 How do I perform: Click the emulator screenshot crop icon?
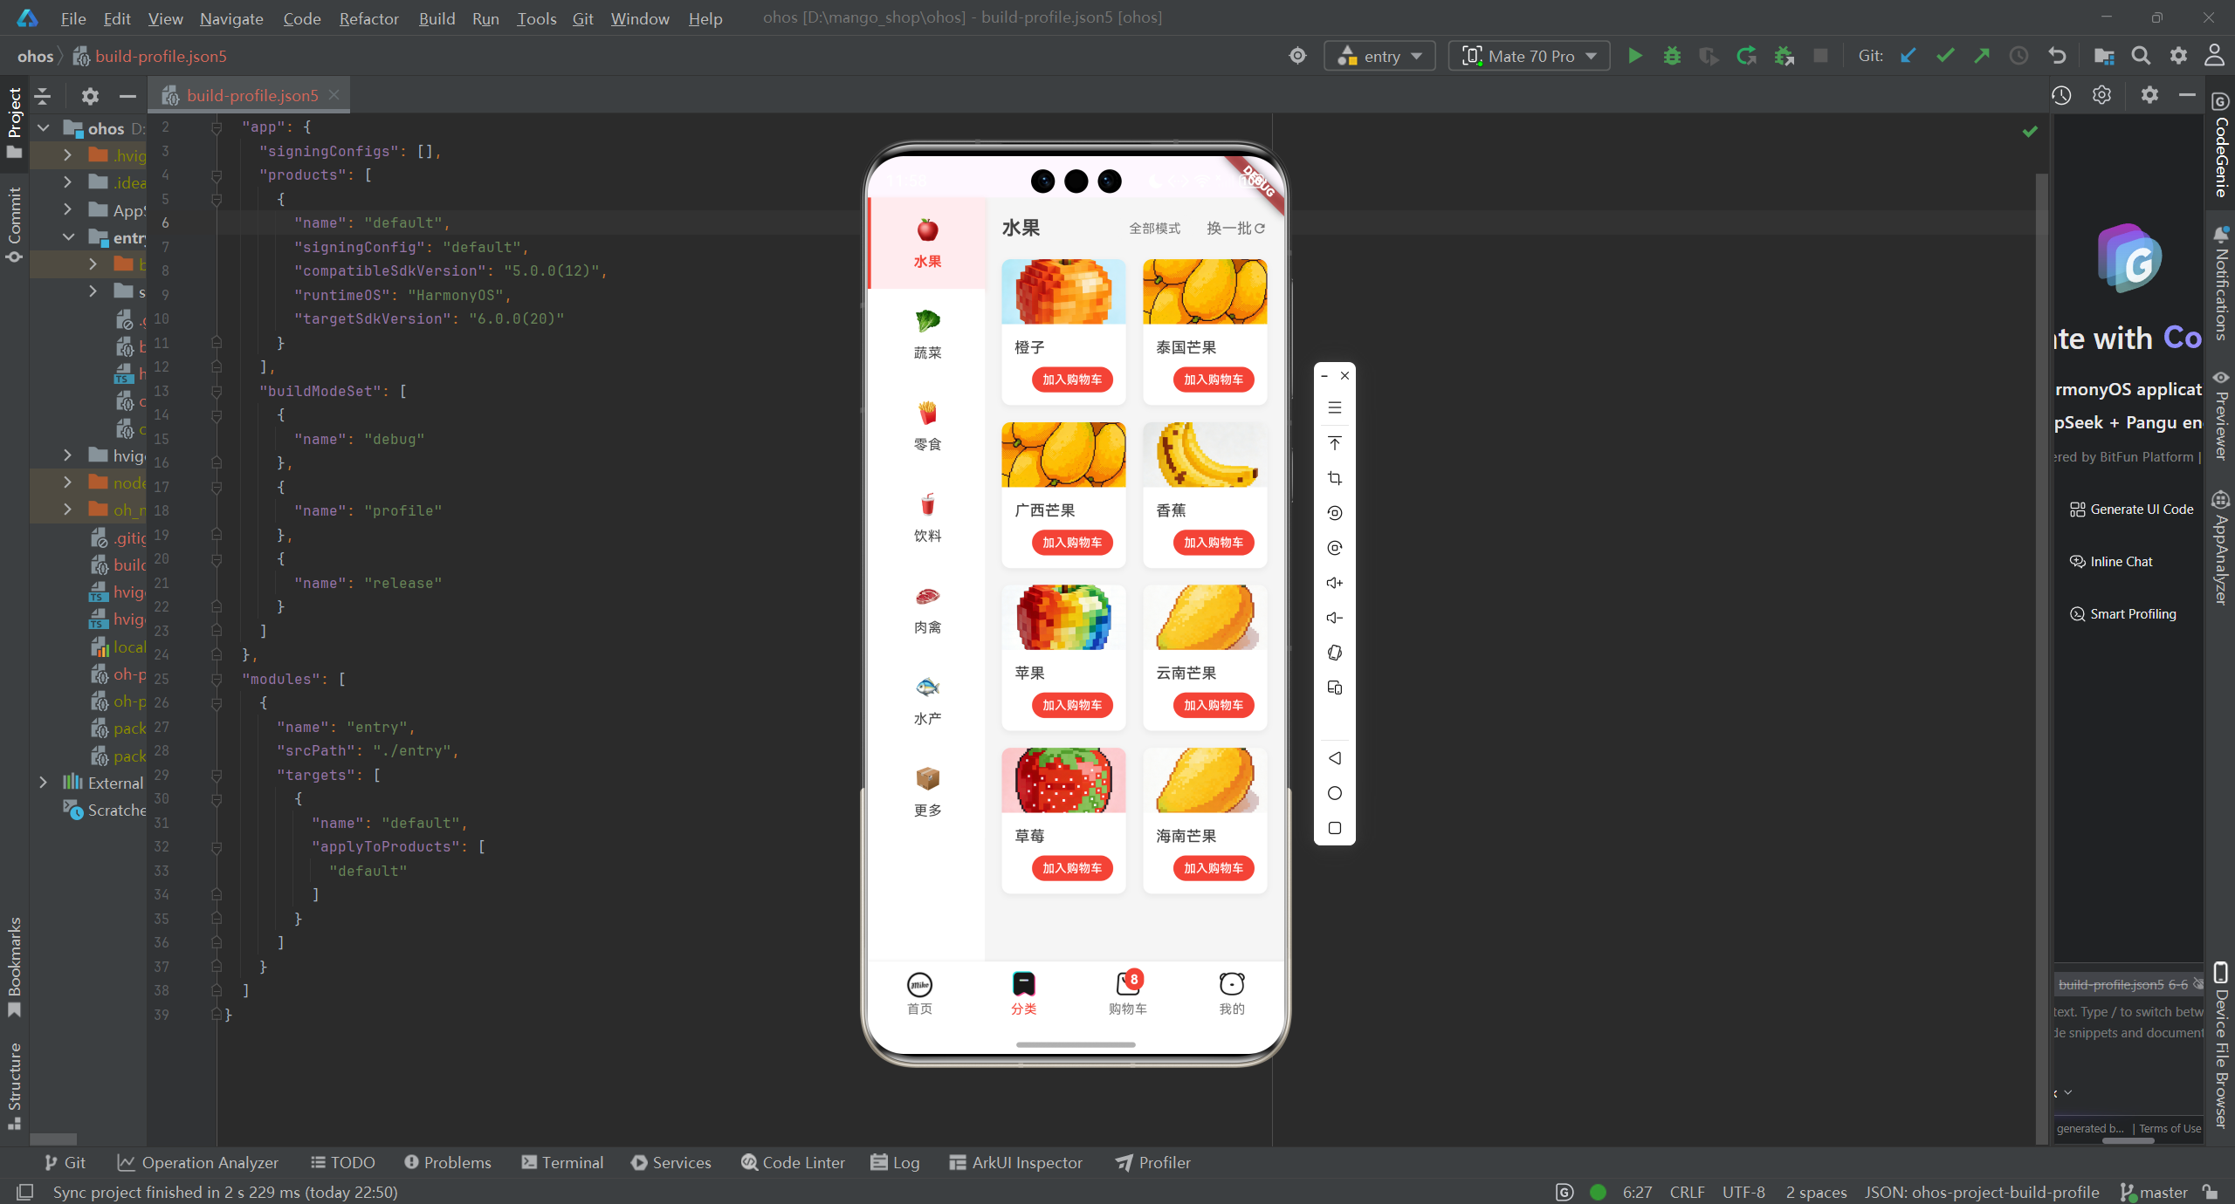coord(1334,478)
